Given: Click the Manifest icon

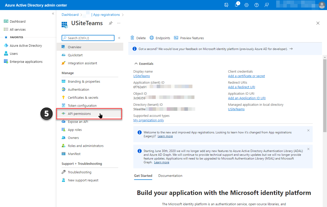Looking at the screenshot, I should point(63,154).
